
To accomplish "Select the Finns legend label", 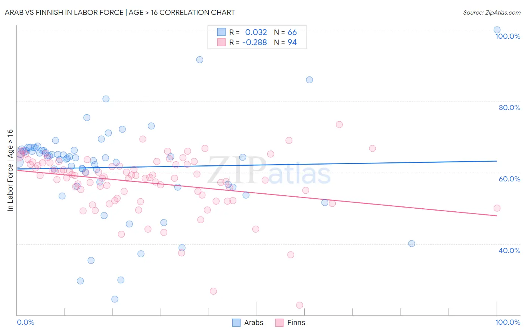I will tap(296, 323).
